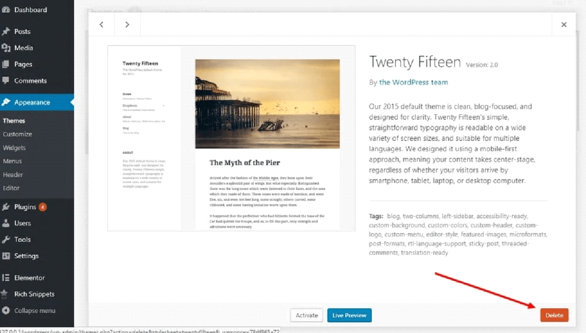Image resolution: width=586 pixels, height=333 pixels.
Task: Open the Menus submenu item
Action: [x=12, y=161]
